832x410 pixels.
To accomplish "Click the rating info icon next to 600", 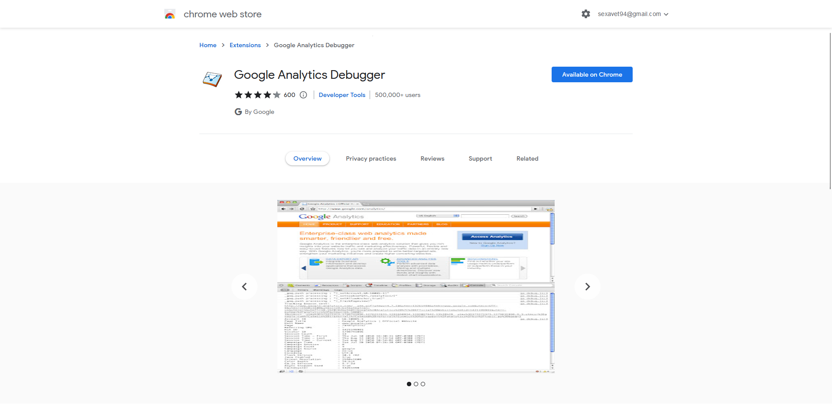I will click(303, 95).
